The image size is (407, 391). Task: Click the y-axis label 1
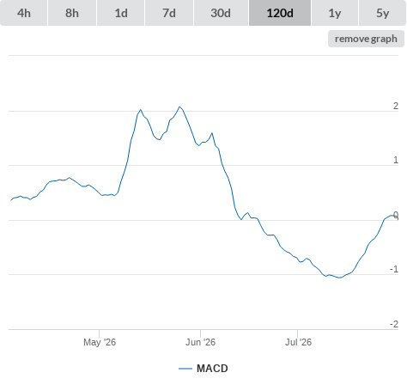(x=396, y=160)
